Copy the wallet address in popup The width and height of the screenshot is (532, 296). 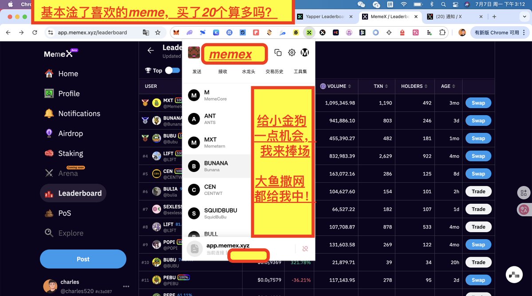click(x=278, y=52)
